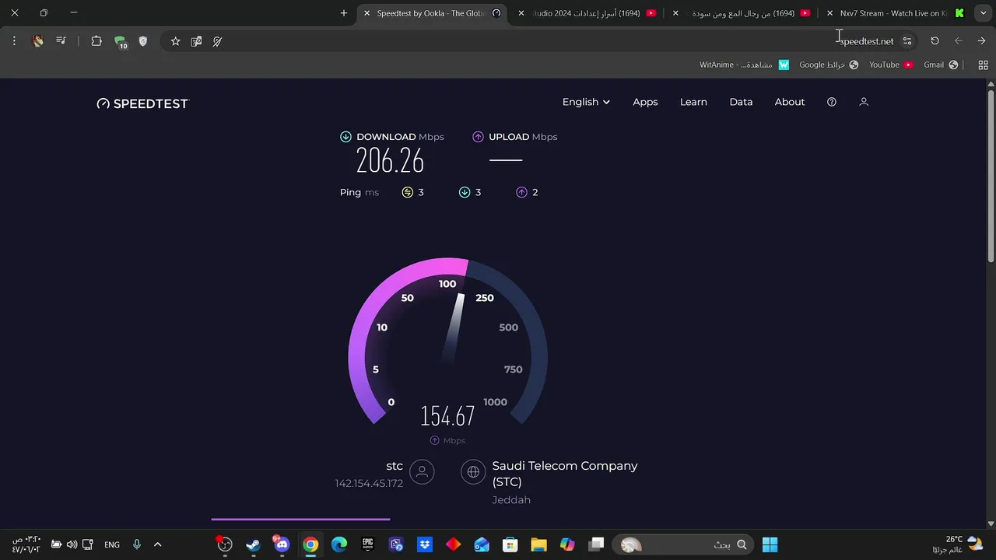
Task: Click the green extension icon with badge 10
Action: pyautogui.click(x=120, y=42)
